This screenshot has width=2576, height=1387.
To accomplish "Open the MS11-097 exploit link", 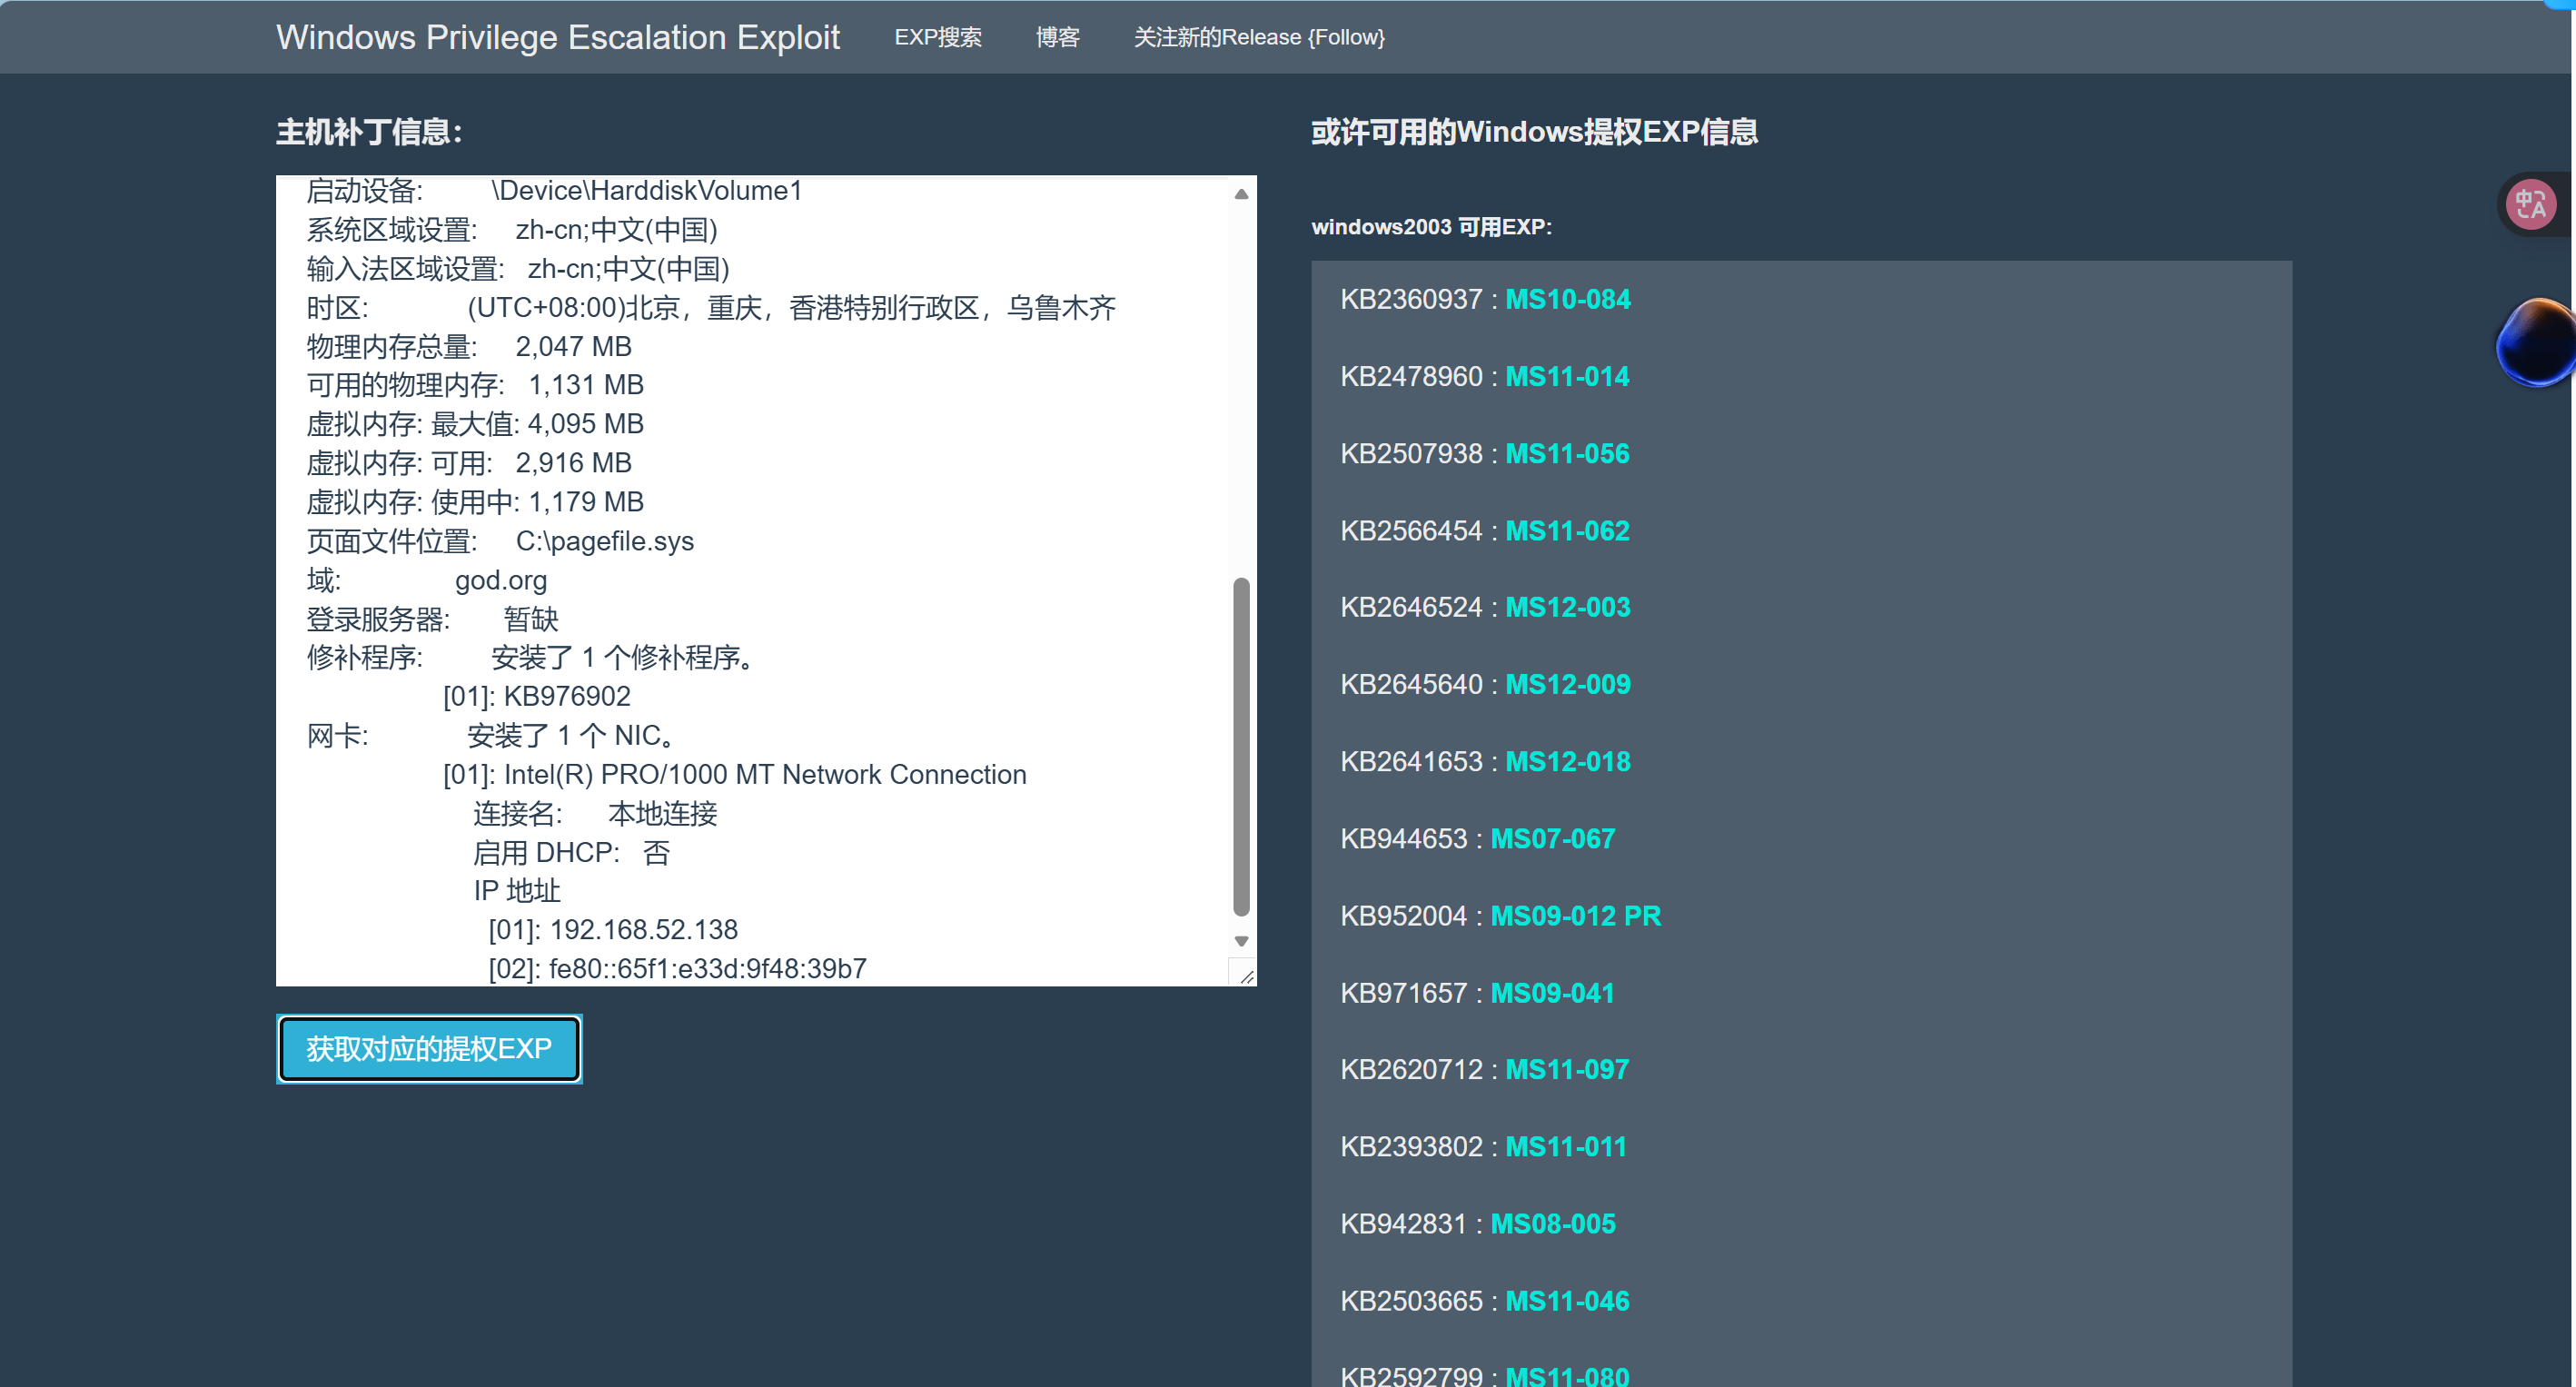I will (x=1566, y=1069).
